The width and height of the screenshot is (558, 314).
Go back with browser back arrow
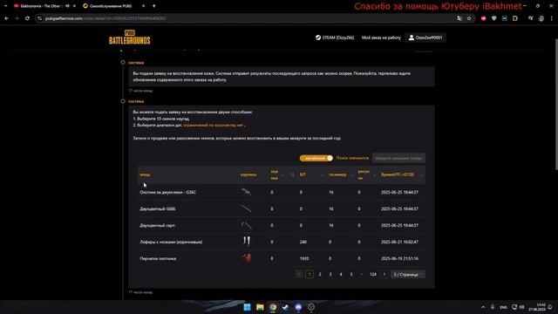pos(6,18)
